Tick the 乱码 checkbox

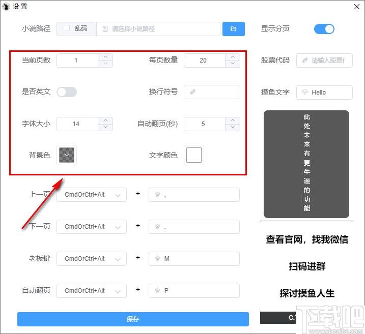click(x=67, y=28)
